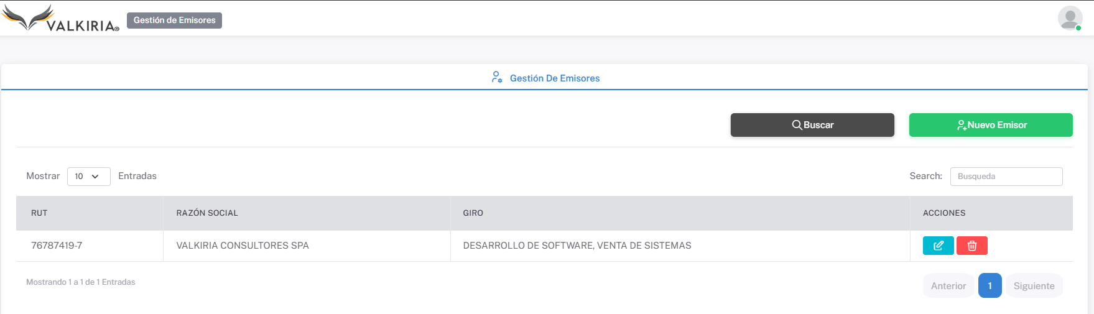
Task: Click the red trash delete icon
Action: [971, 246]
